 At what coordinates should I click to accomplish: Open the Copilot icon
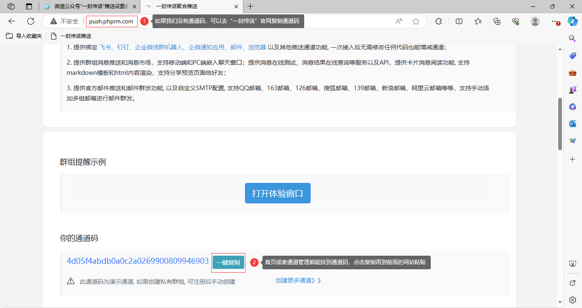(572, 21)
